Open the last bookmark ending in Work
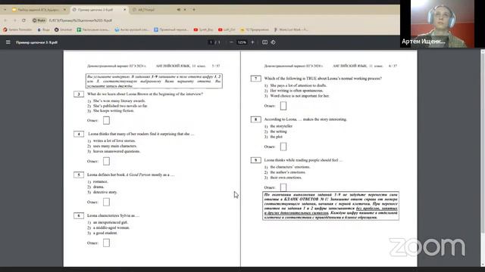485x272 pixels. 291,29
